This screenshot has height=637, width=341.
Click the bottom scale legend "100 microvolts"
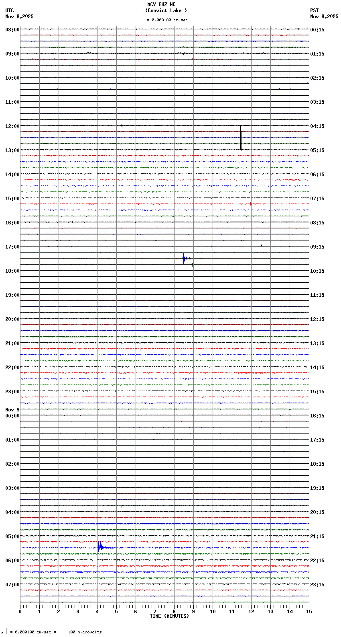tap(85, 632)
